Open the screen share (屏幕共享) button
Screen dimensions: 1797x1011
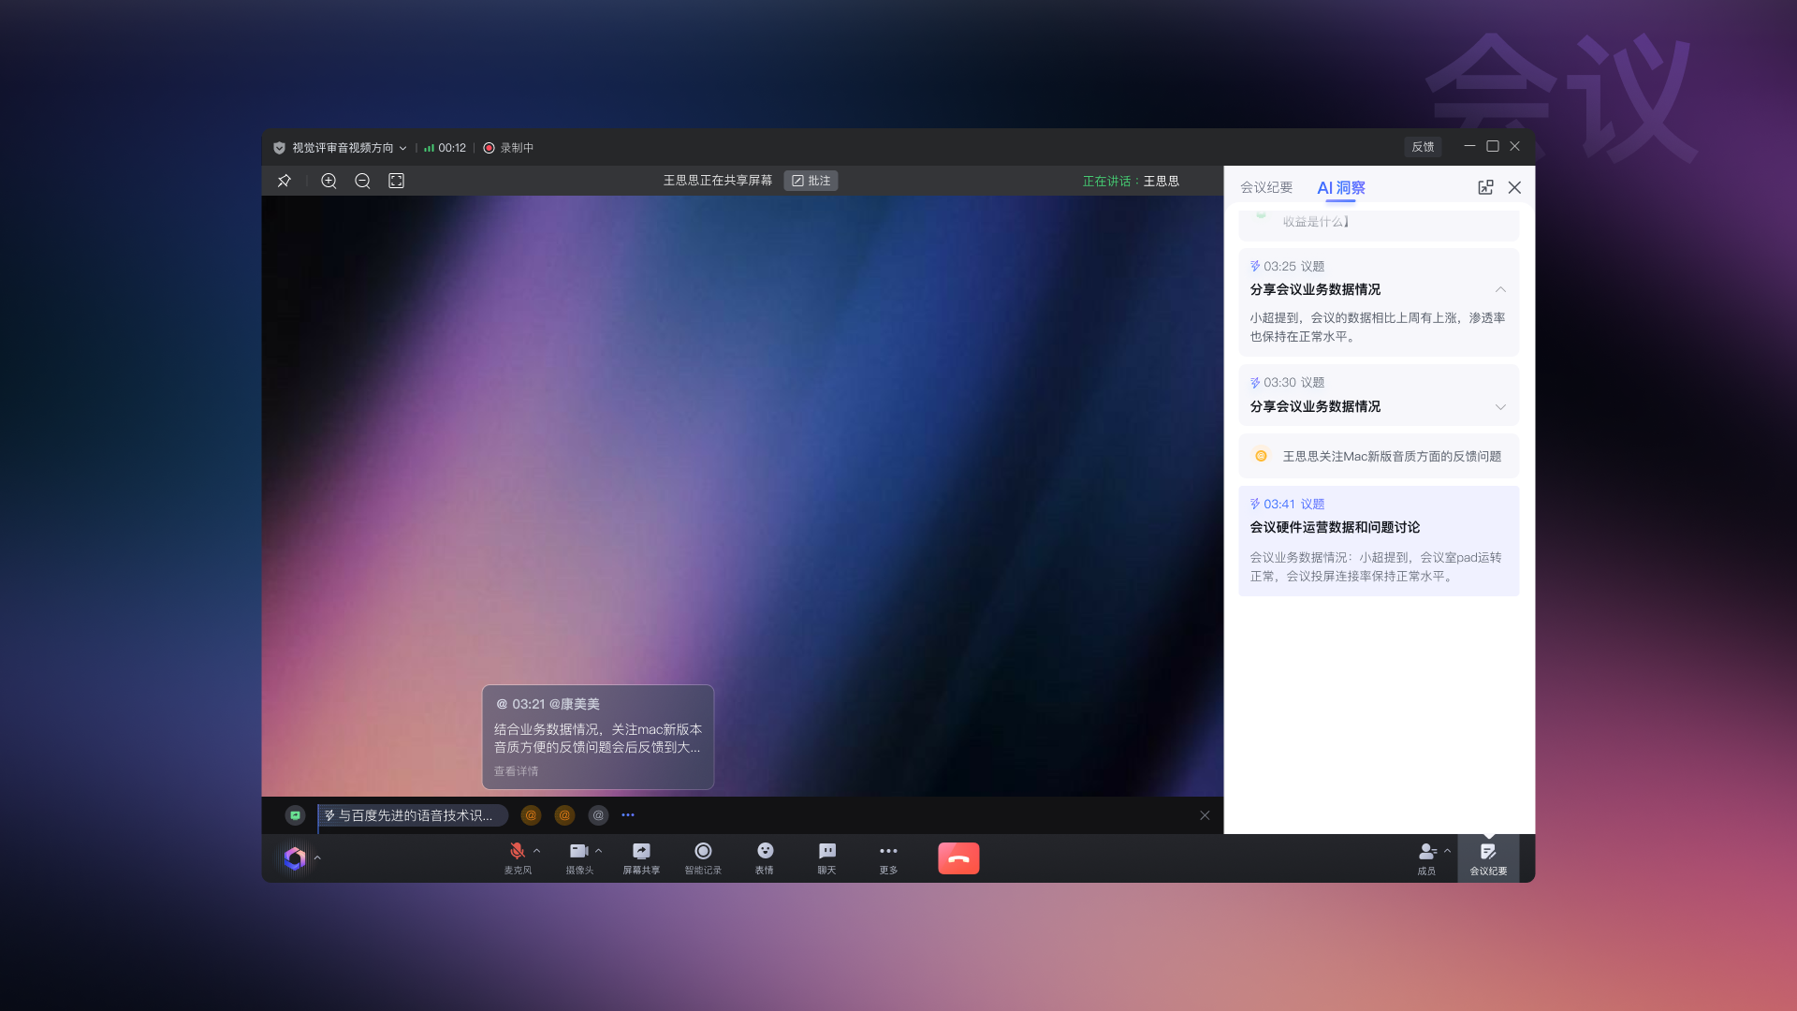pyautogui.click(x=641, y=857)
